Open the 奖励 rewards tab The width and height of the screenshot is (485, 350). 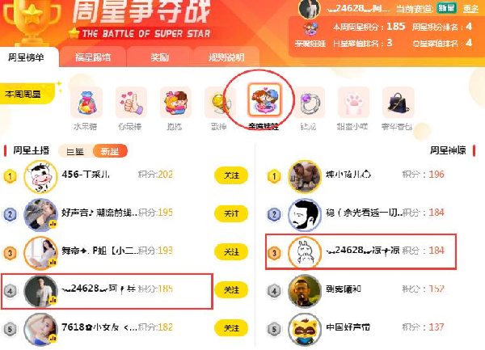159,57
